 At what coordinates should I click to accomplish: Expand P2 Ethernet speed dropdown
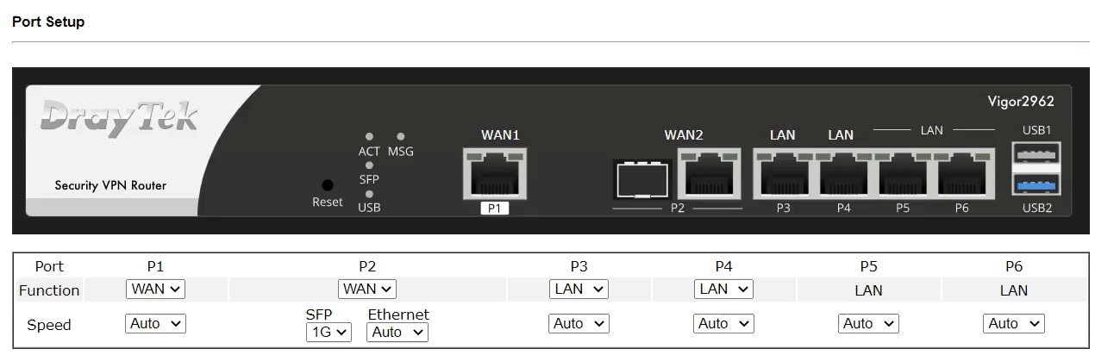tap(397, 332)
